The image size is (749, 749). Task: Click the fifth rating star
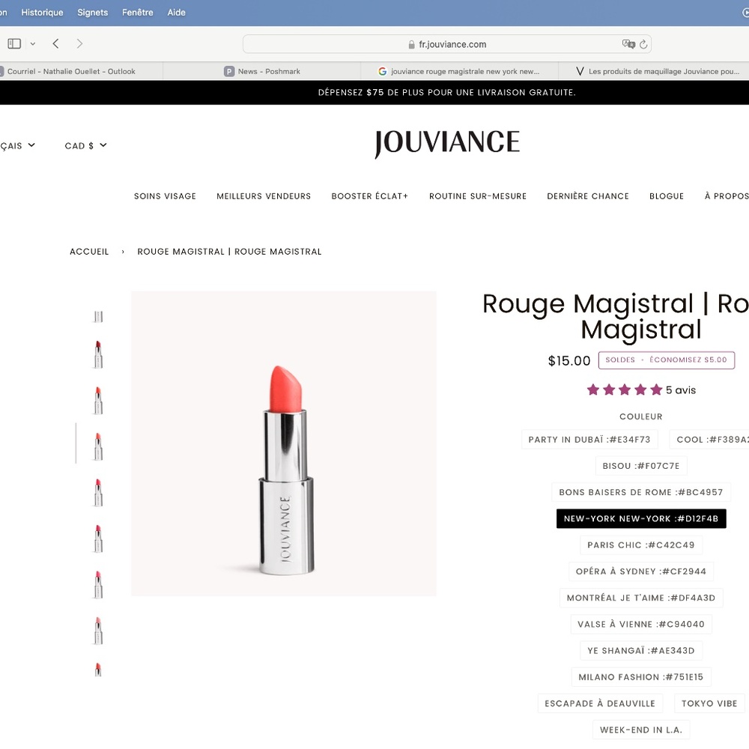point(656,389)
